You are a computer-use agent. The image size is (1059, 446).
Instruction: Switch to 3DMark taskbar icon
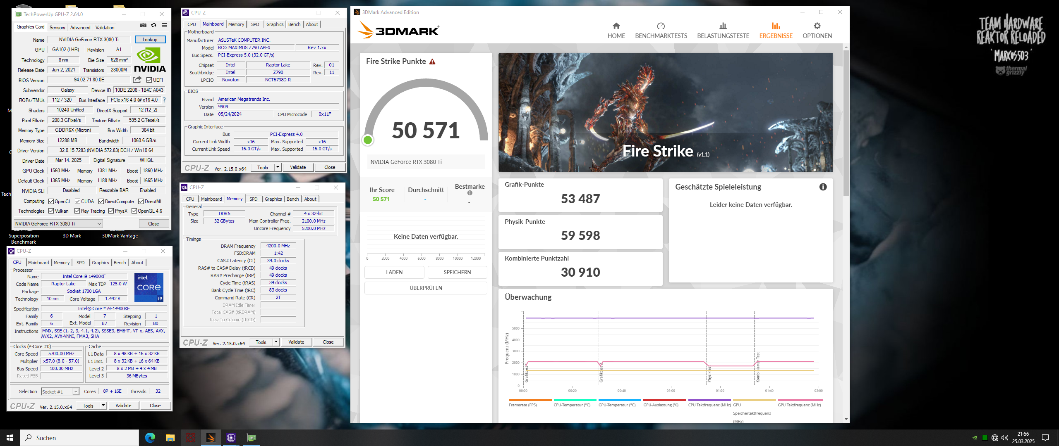(x=211, y=438)
